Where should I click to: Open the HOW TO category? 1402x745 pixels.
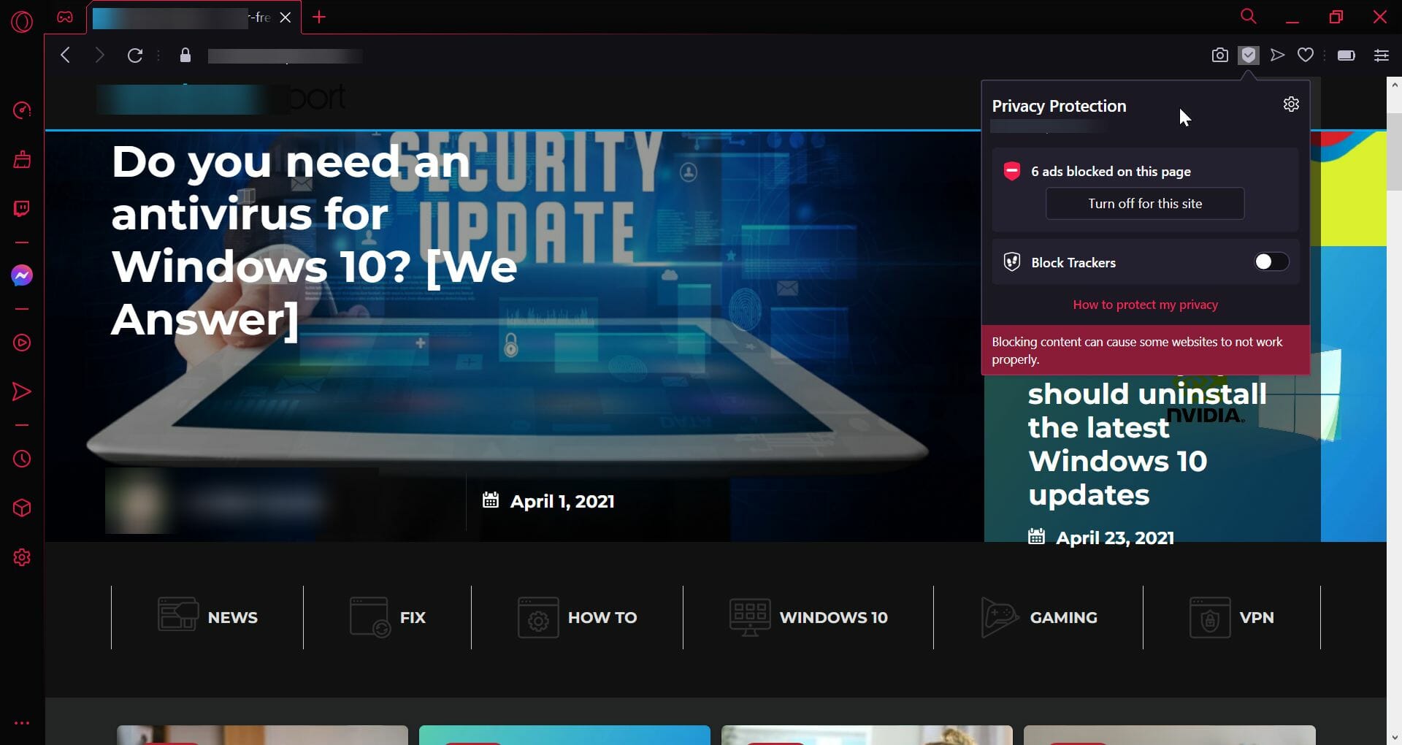tap(577, 617)
